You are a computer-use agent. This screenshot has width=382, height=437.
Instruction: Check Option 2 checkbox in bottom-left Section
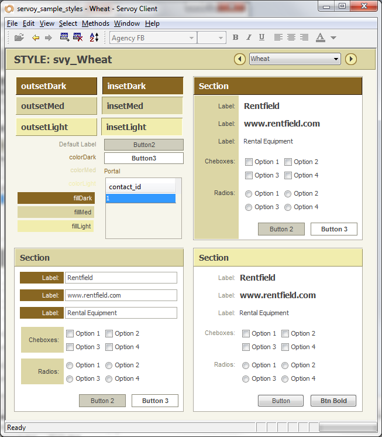[x=109, y=333]
